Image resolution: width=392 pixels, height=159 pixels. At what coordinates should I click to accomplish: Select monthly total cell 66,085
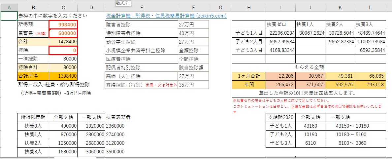point(371,76)
